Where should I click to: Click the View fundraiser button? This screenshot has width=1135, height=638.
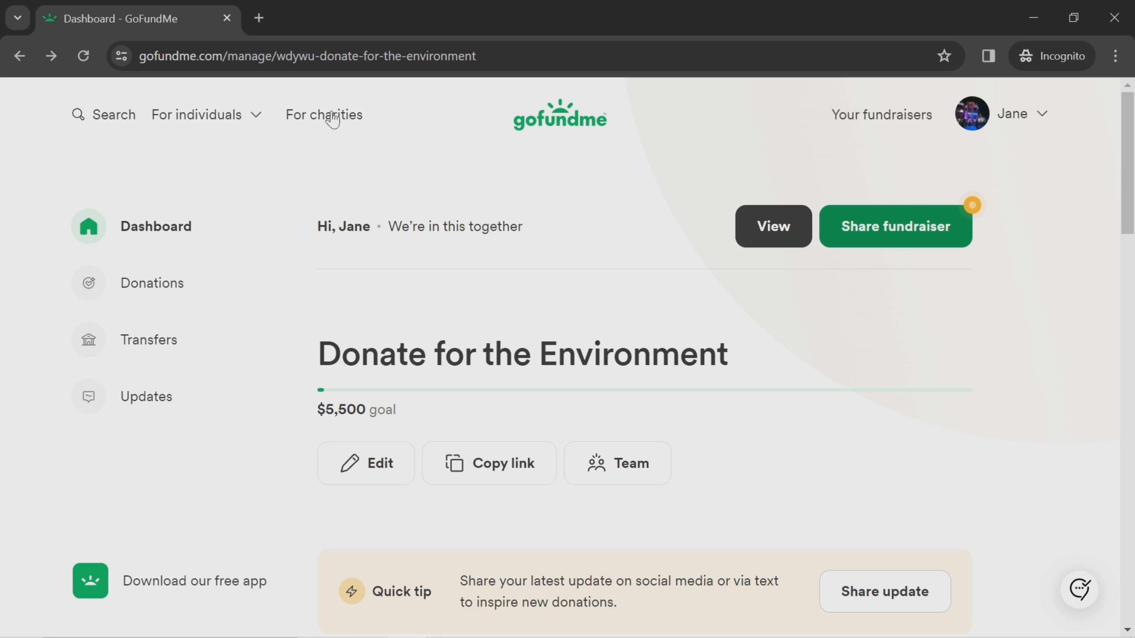tap(773, 226)
